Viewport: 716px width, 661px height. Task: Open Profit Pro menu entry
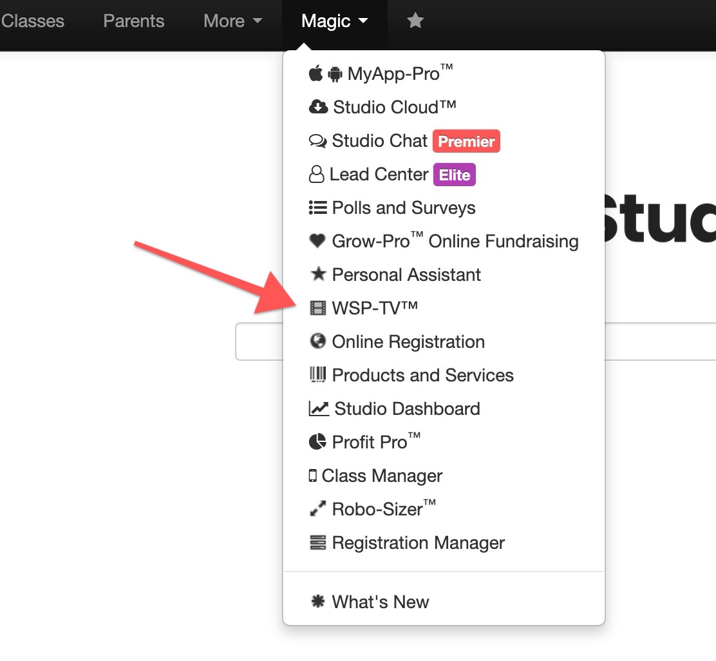point(444,442)
